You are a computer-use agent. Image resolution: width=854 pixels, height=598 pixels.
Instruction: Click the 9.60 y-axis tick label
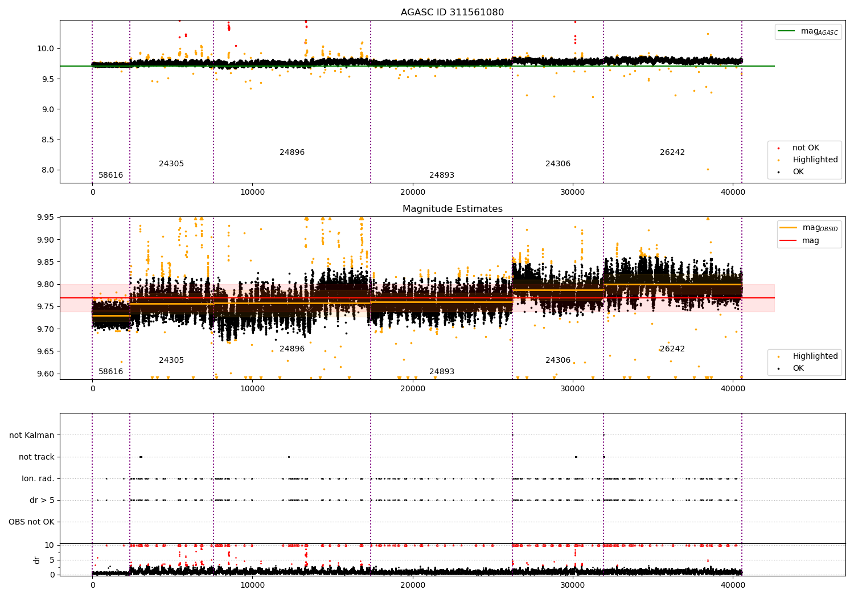click(x=46, y=374)
